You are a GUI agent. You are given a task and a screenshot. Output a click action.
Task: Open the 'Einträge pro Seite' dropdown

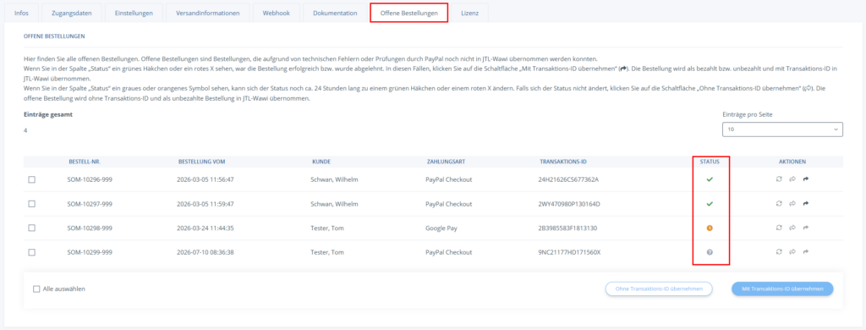[x=782, y=129]
